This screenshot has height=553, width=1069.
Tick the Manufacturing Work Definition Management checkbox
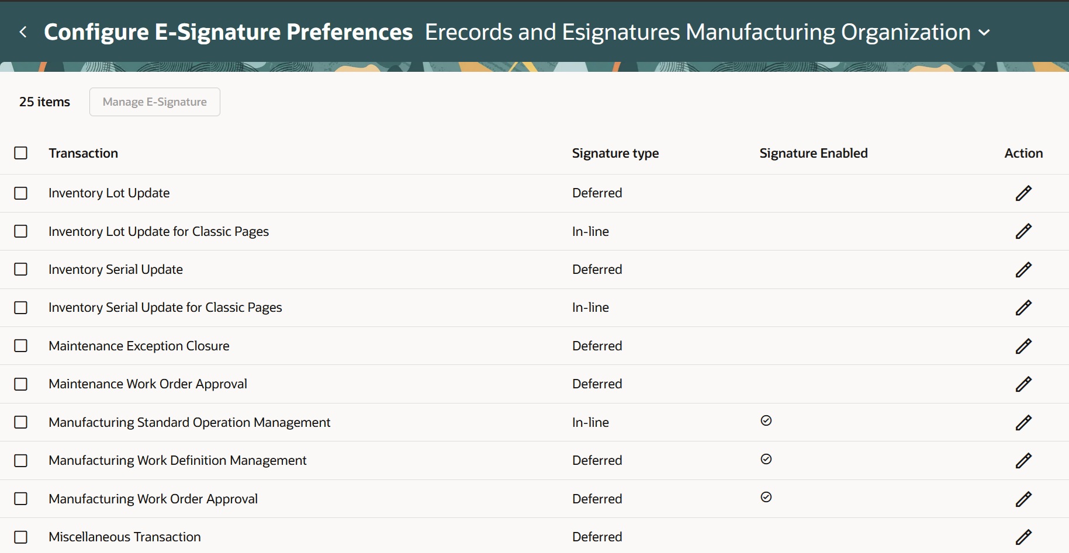(x=21, y=461)
